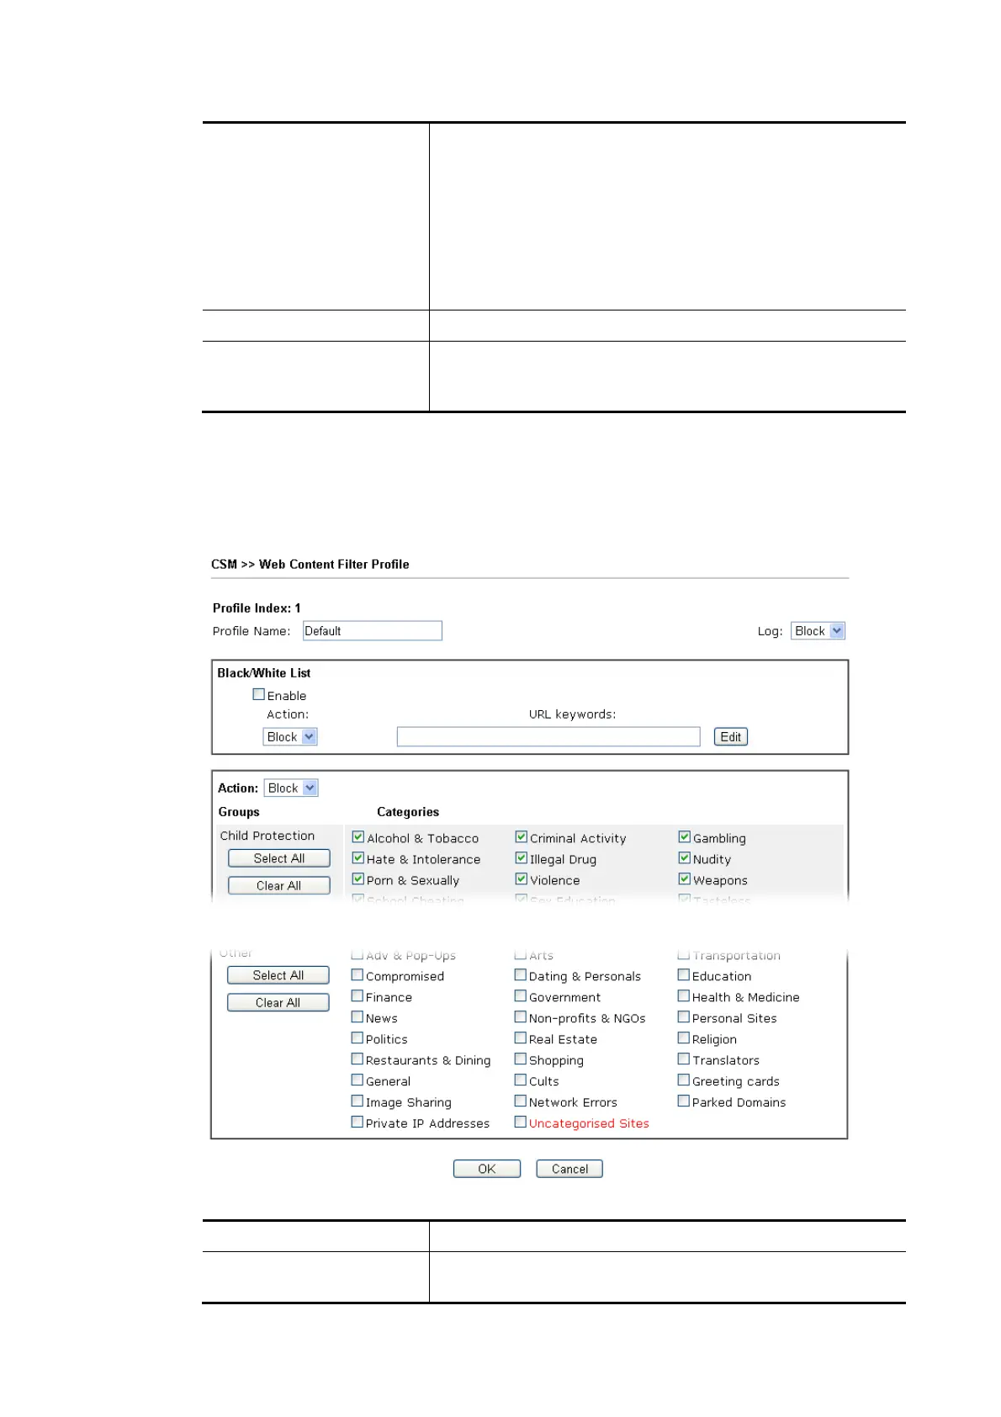Check the Network Errors category
The height and width of the screenshot is (1417, 1001).
(521, 1101)
